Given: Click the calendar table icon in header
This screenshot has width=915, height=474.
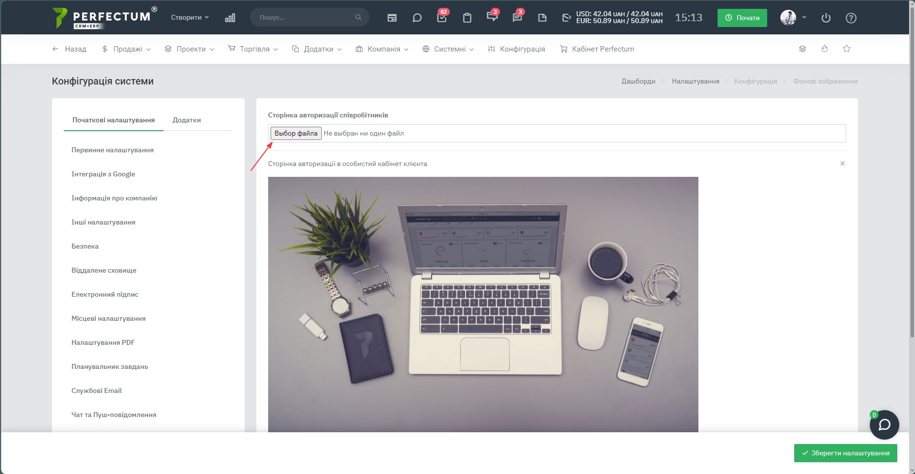Looking at the screenshot, I should click(x=392, y=18).
